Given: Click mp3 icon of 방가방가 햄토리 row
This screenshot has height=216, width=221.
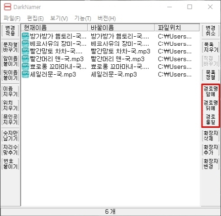Looking at the screenshot, I should pyautogui.click(x=25, y=36).
